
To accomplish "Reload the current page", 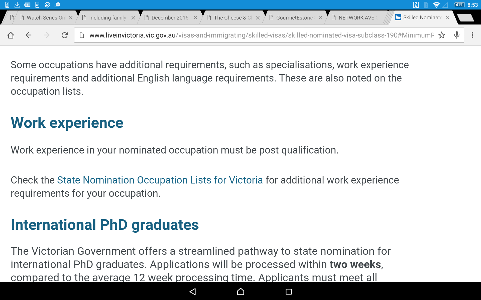I will click(65, 35).
